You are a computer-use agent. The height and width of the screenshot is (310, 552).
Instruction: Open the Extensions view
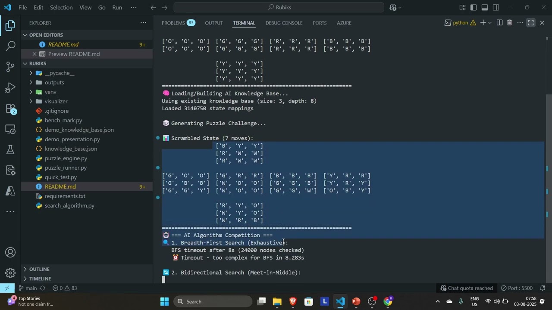pyautogui.click(x=10, y=108)
